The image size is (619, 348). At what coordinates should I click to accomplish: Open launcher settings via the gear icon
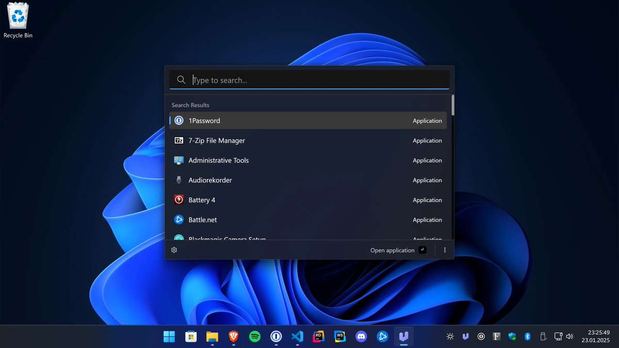174,250
